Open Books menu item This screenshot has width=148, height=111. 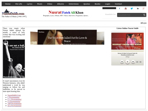coord(97,4)
